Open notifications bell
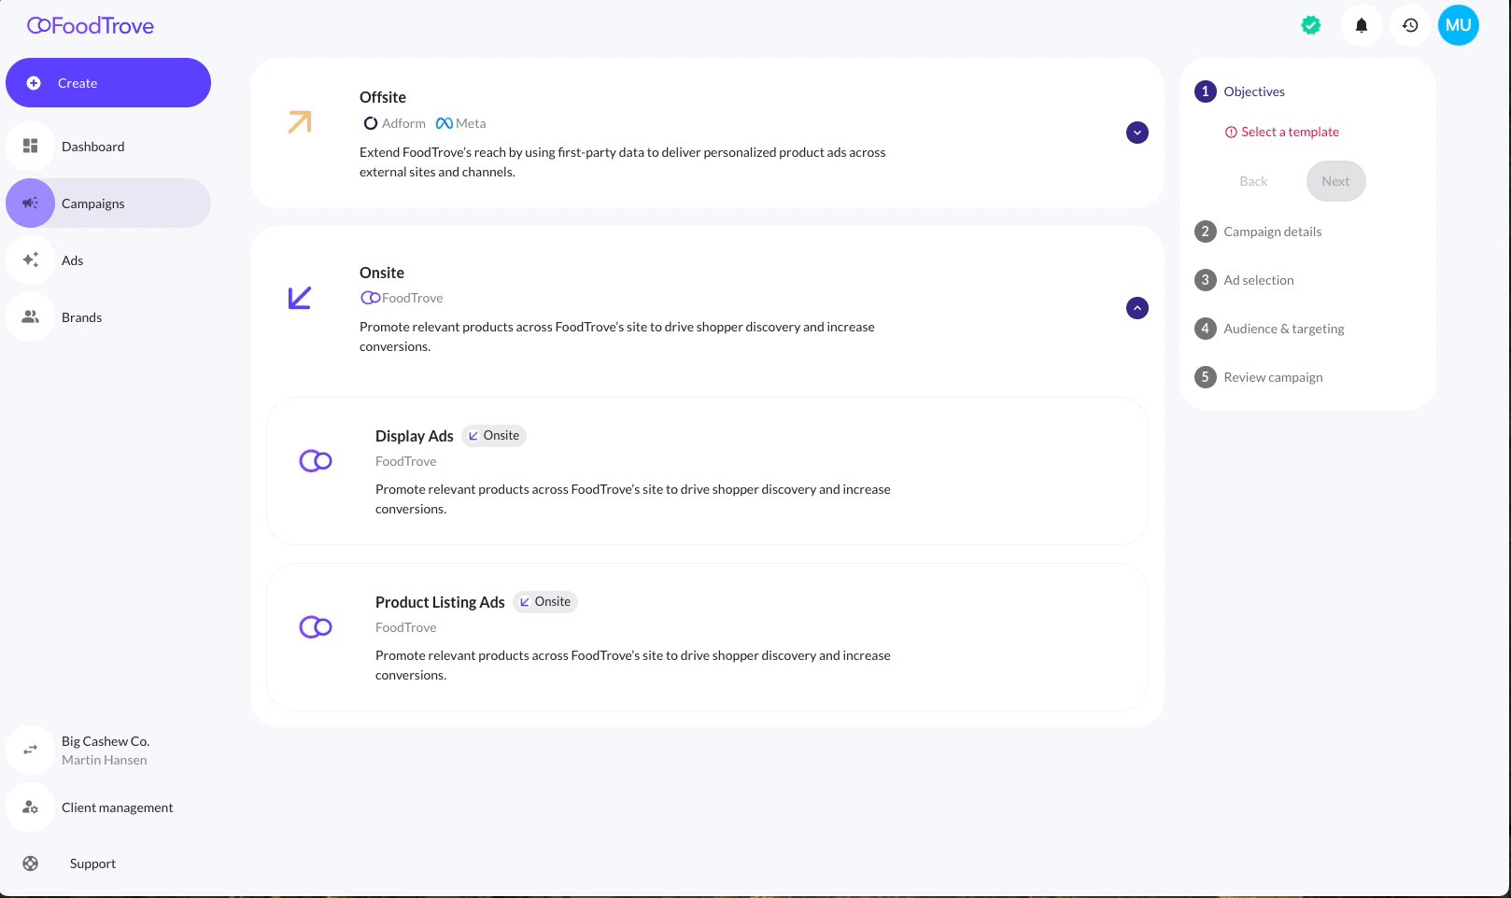Screen dimensions: 1511x898 coord(1362,26)
